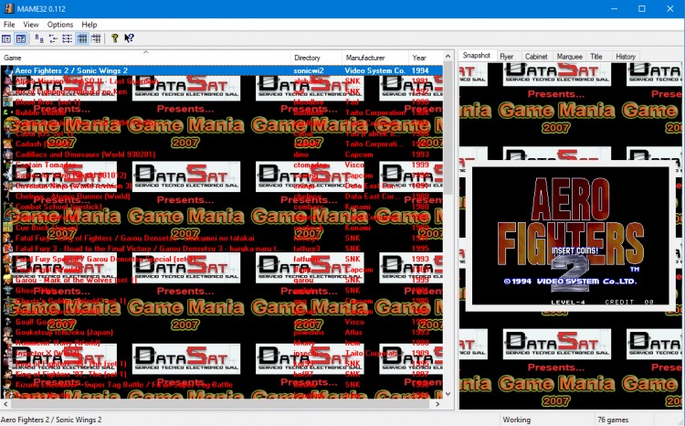The width and height of the screenshot is (685, 426).
Task: Click icon beside Ghost Pilots row
Action: click(x=8, y=291)
